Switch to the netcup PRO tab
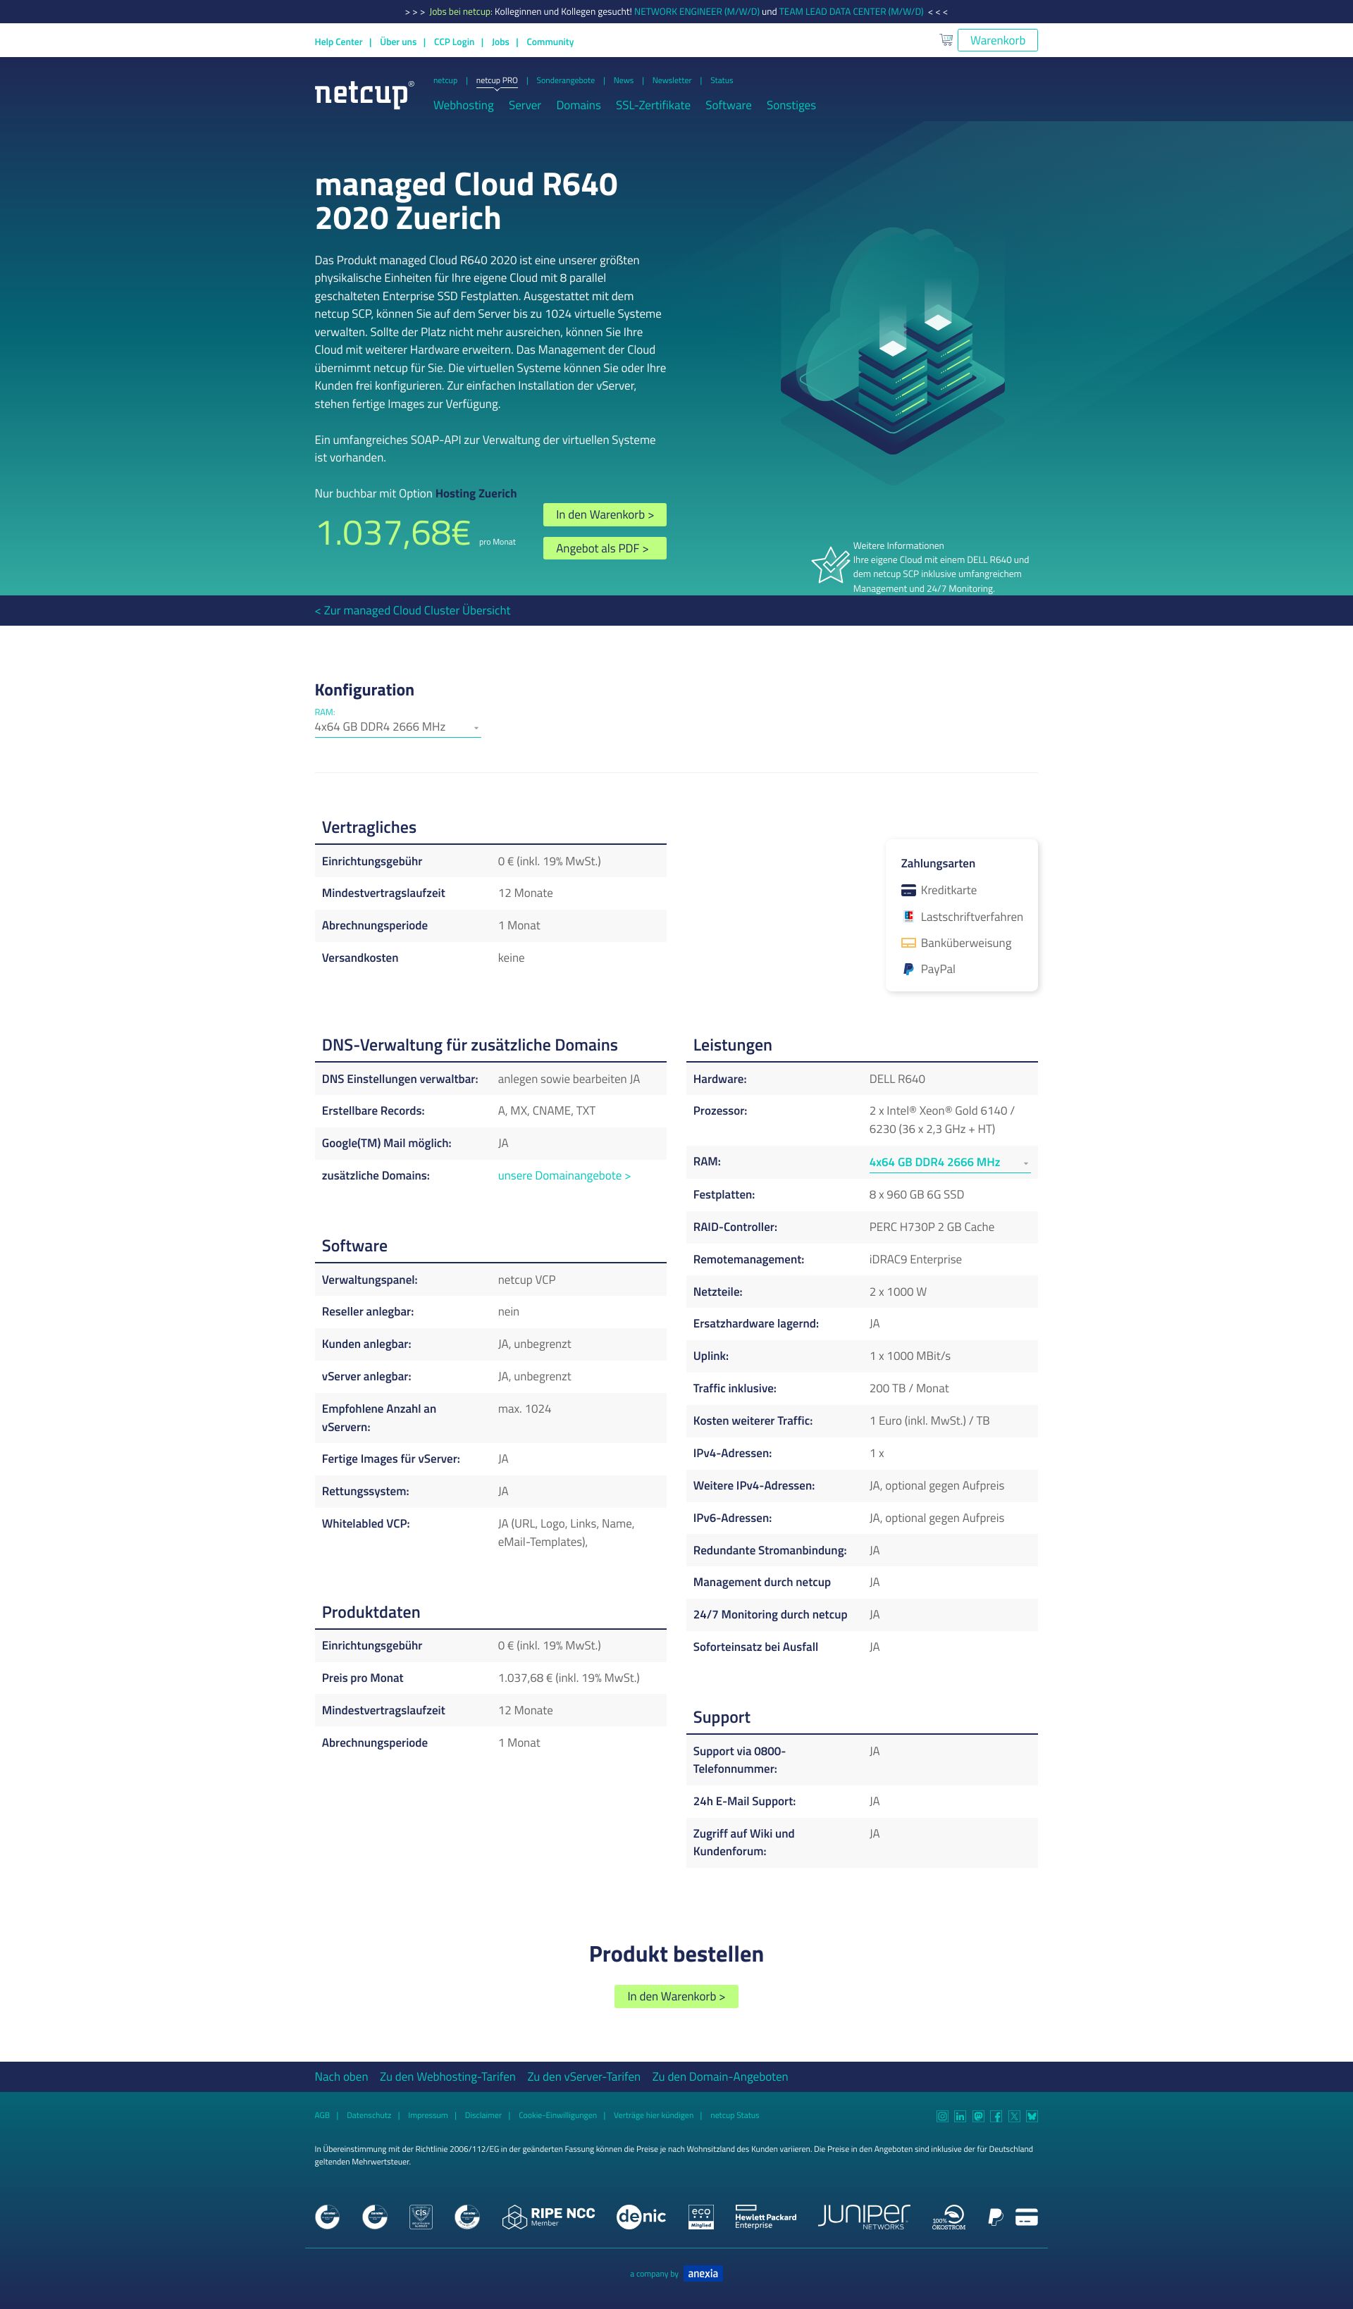 tap(497, 80)
